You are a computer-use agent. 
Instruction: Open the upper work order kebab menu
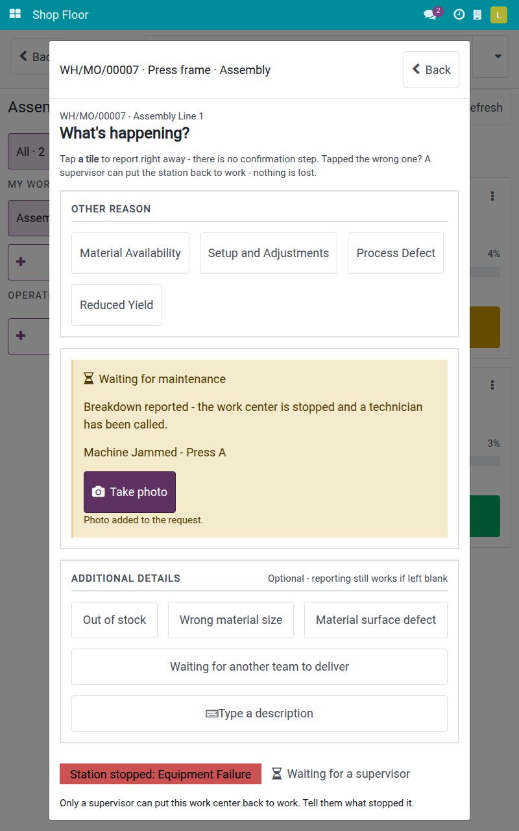coord(492,196)
